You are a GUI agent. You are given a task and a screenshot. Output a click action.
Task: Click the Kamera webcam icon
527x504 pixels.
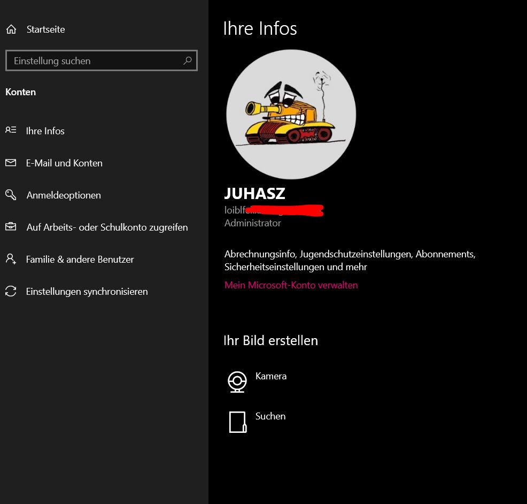click(237, 382)
